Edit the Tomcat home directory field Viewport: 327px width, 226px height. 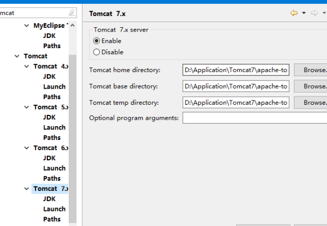click(236, 70)
